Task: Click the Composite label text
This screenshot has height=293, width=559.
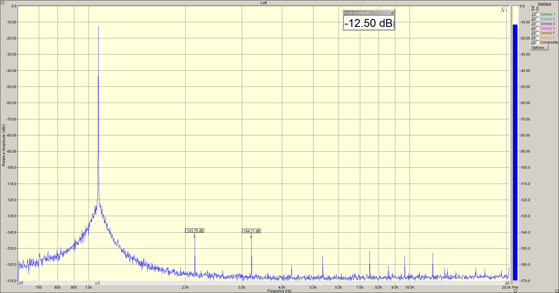Action: (x=549, y=42)
